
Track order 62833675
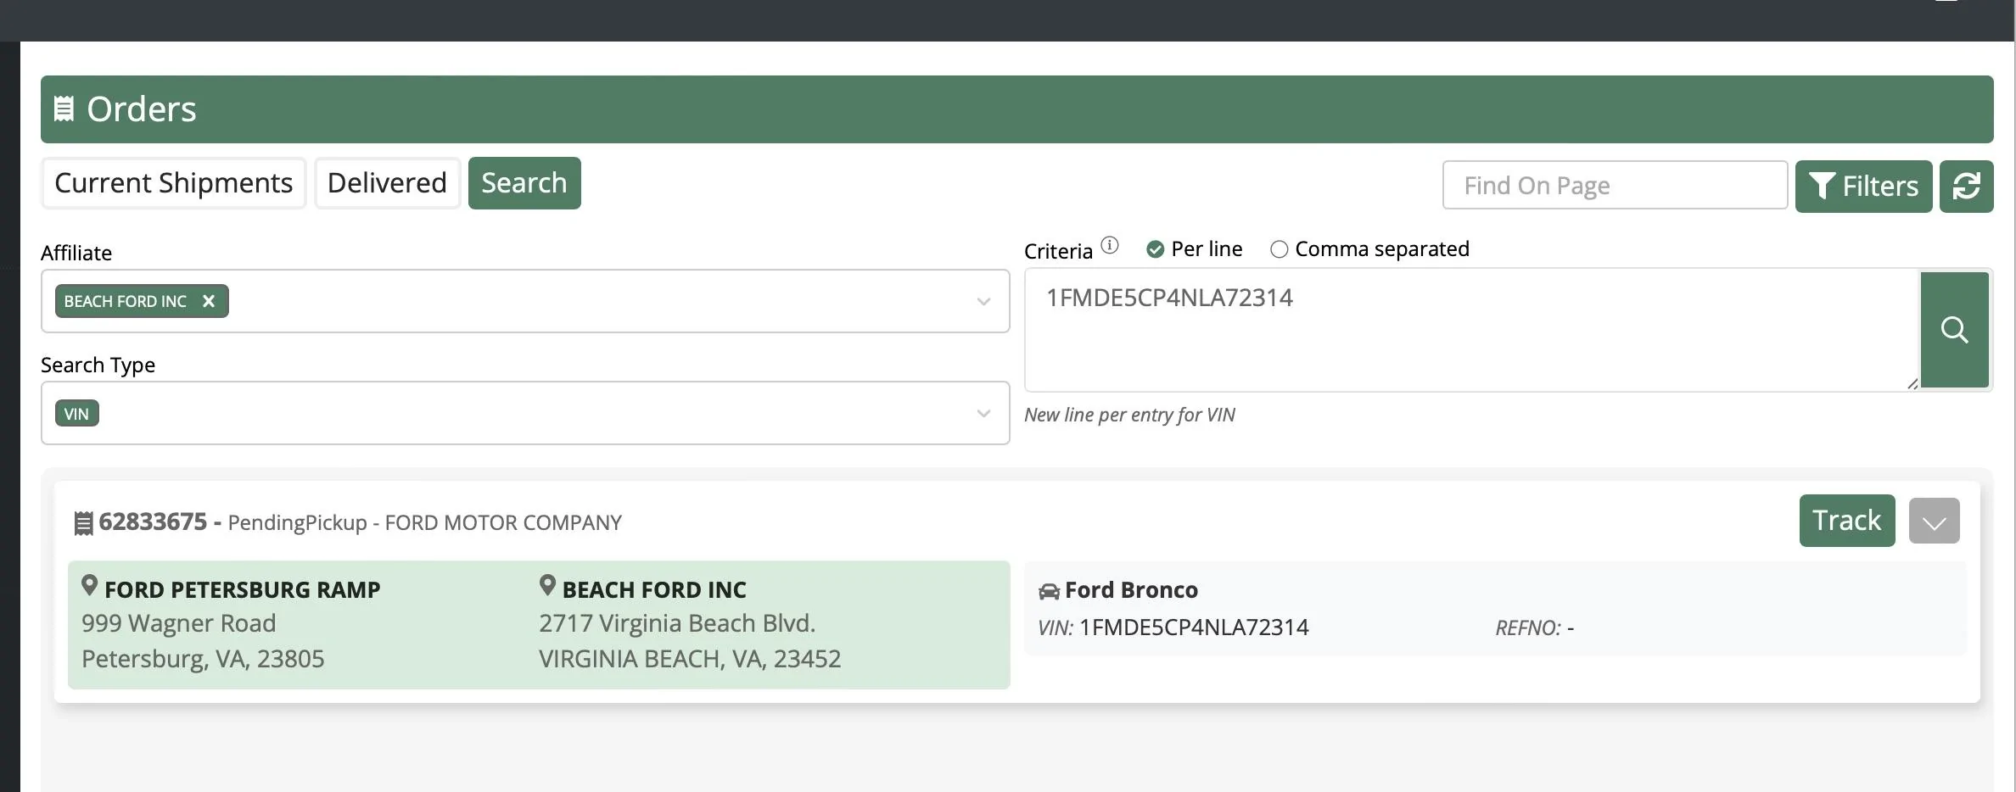[1847, 521]
